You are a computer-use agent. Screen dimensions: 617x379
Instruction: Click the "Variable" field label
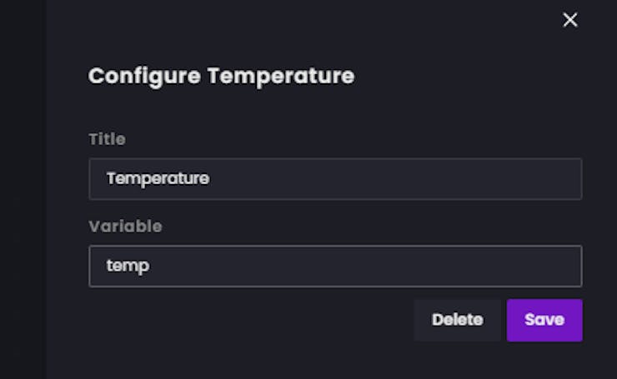[x=125, y=226]
